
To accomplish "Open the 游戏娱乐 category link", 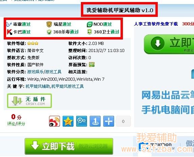I will (36, 72).
